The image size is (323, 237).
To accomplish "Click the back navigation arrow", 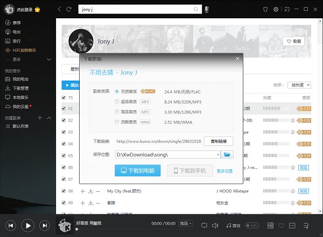I will [x=59, y=9].
